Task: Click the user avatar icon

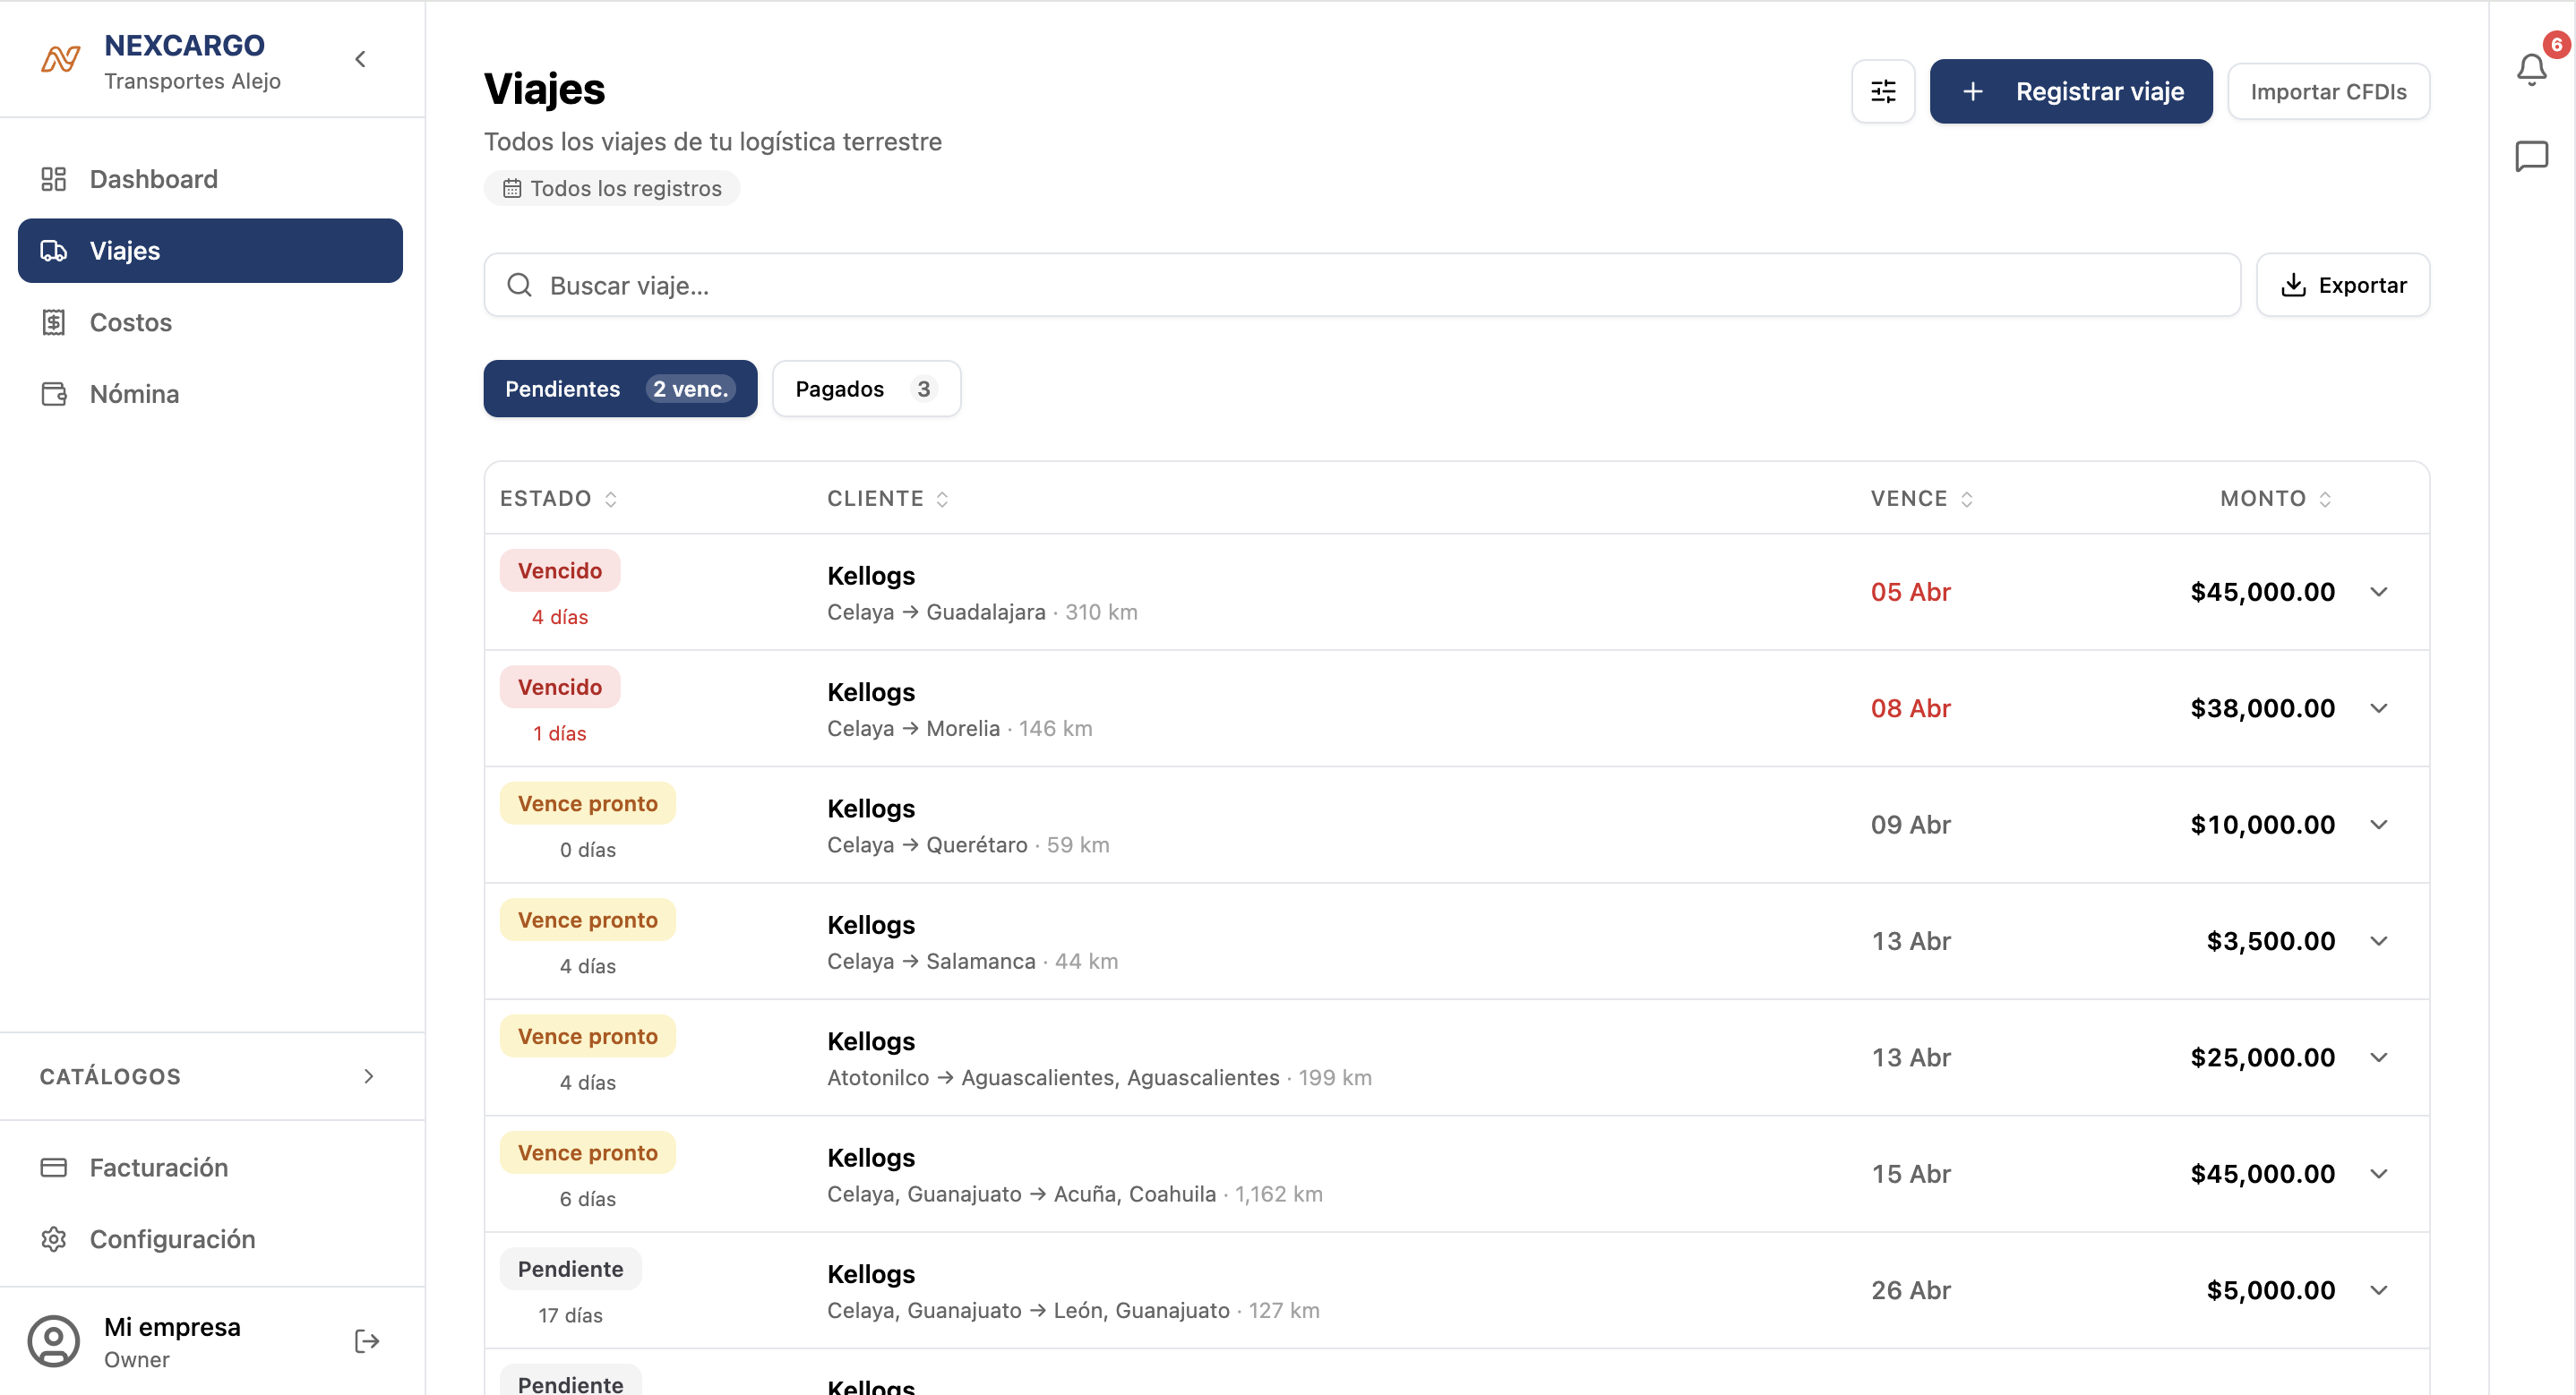Action: [53, 1341]
